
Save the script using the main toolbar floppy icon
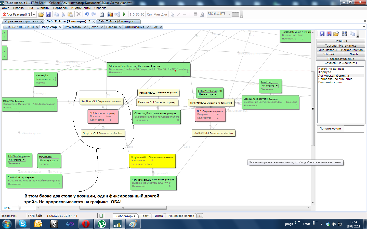(x=48, y=14)
